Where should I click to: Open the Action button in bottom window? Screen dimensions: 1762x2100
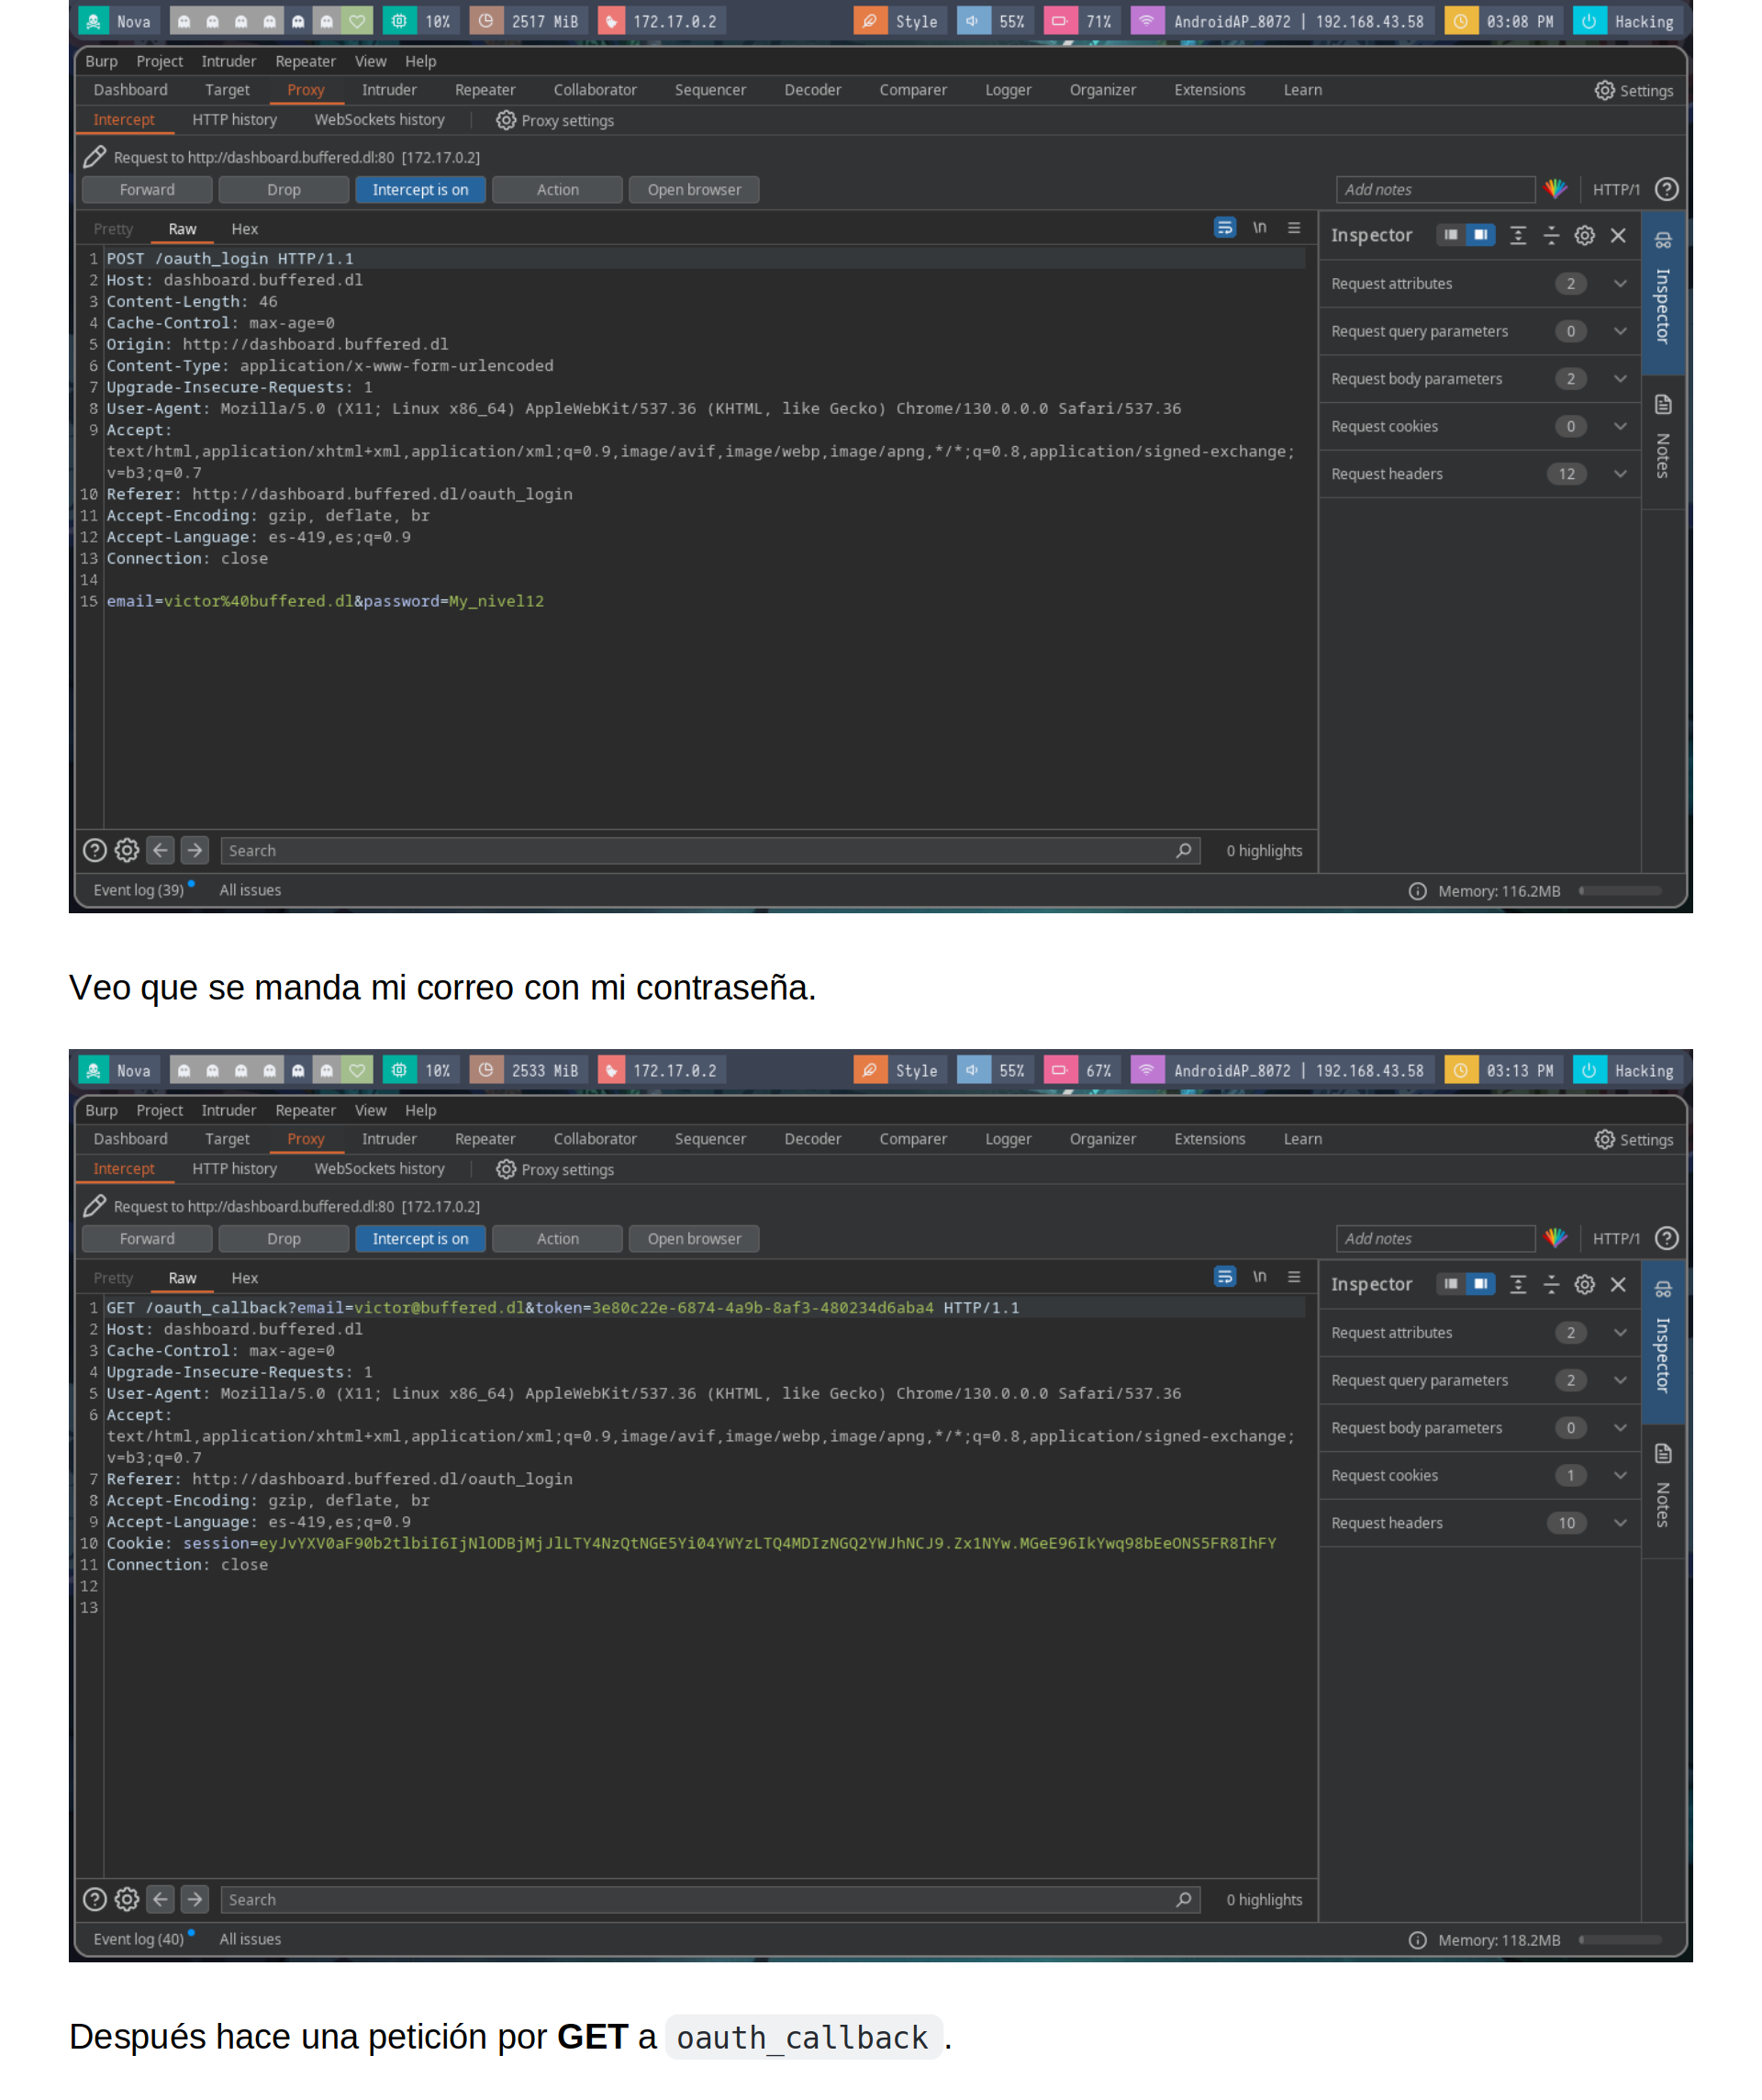pyautogui.click(x=557, y=1239)
